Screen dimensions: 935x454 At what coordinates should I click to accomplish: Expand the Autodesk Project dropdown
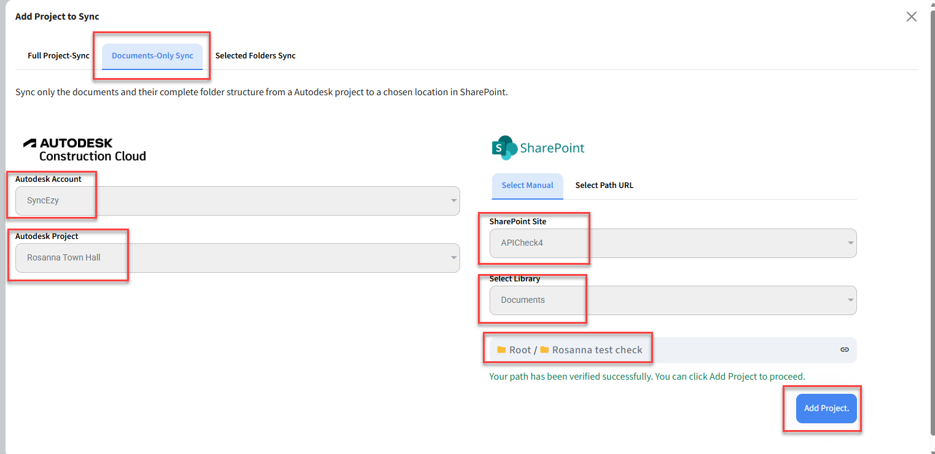point(237,258)
